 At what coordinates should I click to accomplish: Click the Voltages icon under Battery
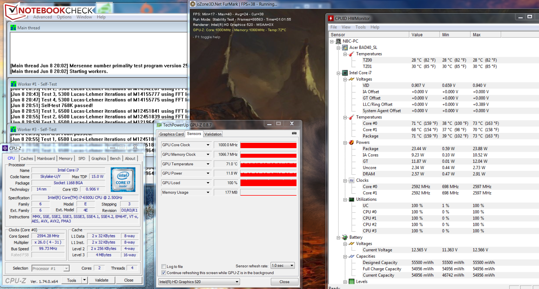(352, 244)
